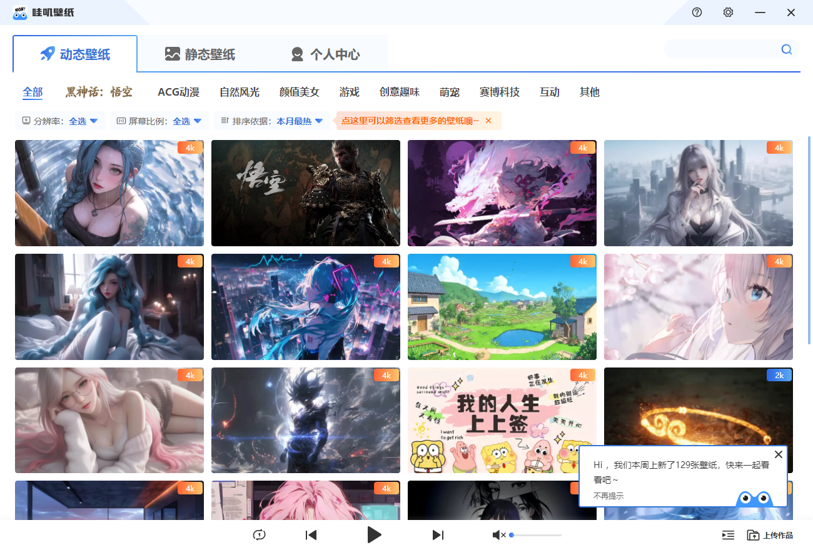Click the previous wallpaper playback icon
Viewport: 813px width, 550px height.
coord(311,535)
